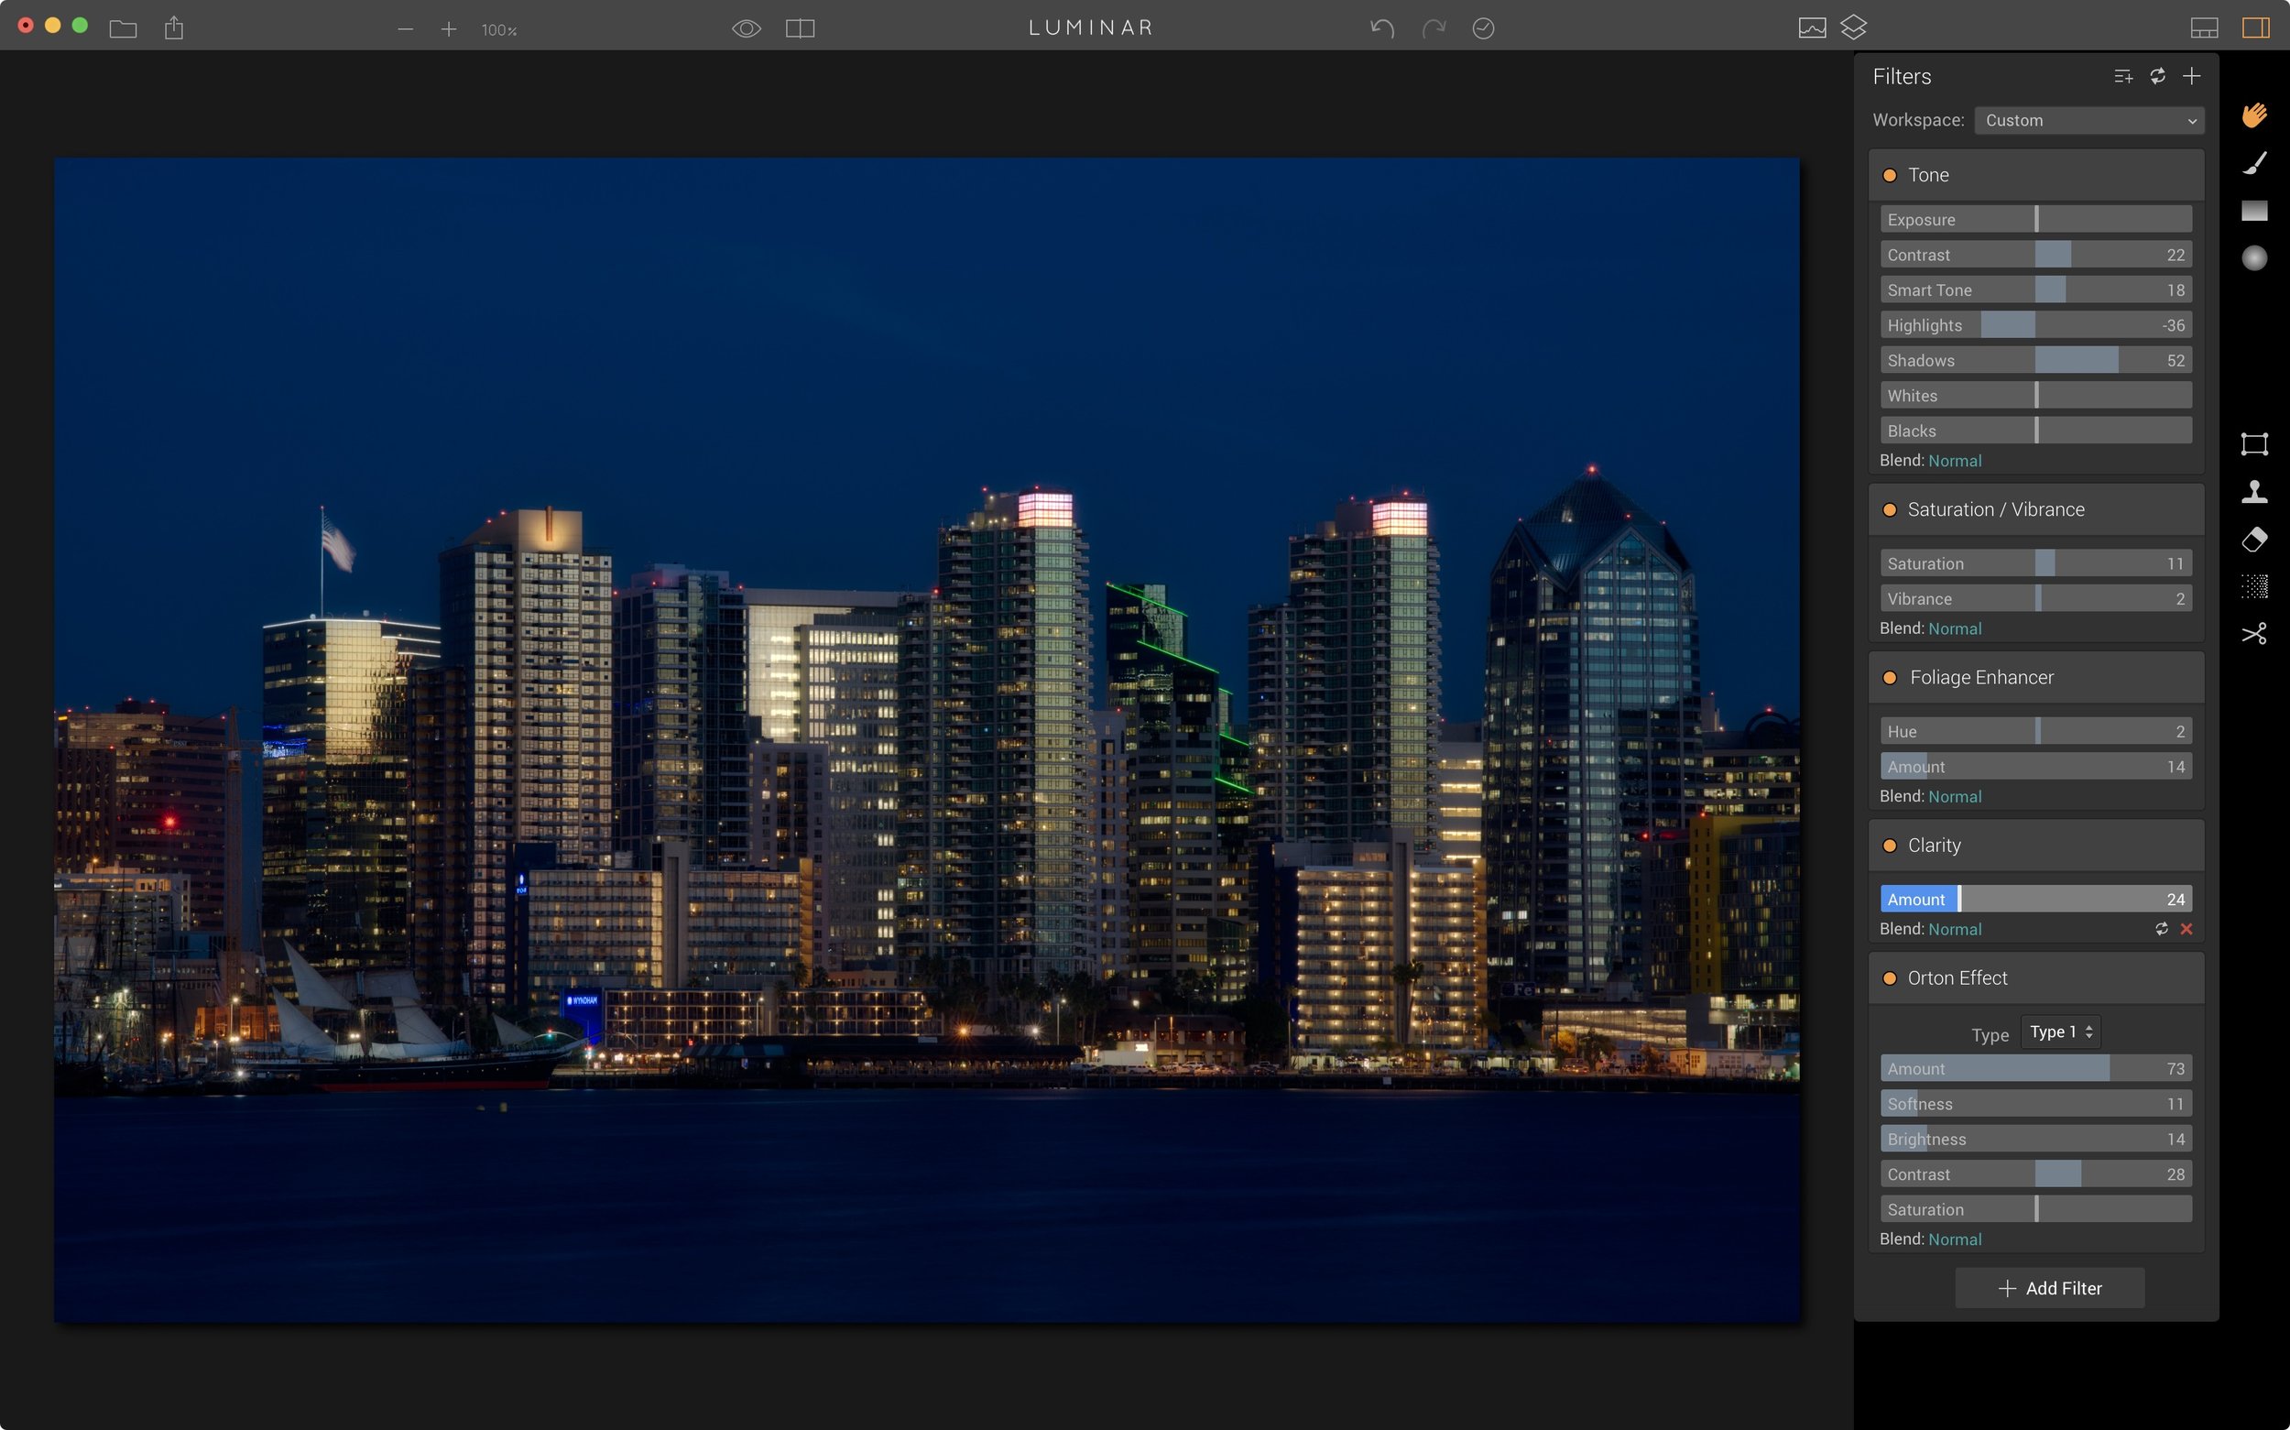Select the erase/clone tool
This screenshot has width=2290, height=1430.
2253,540
